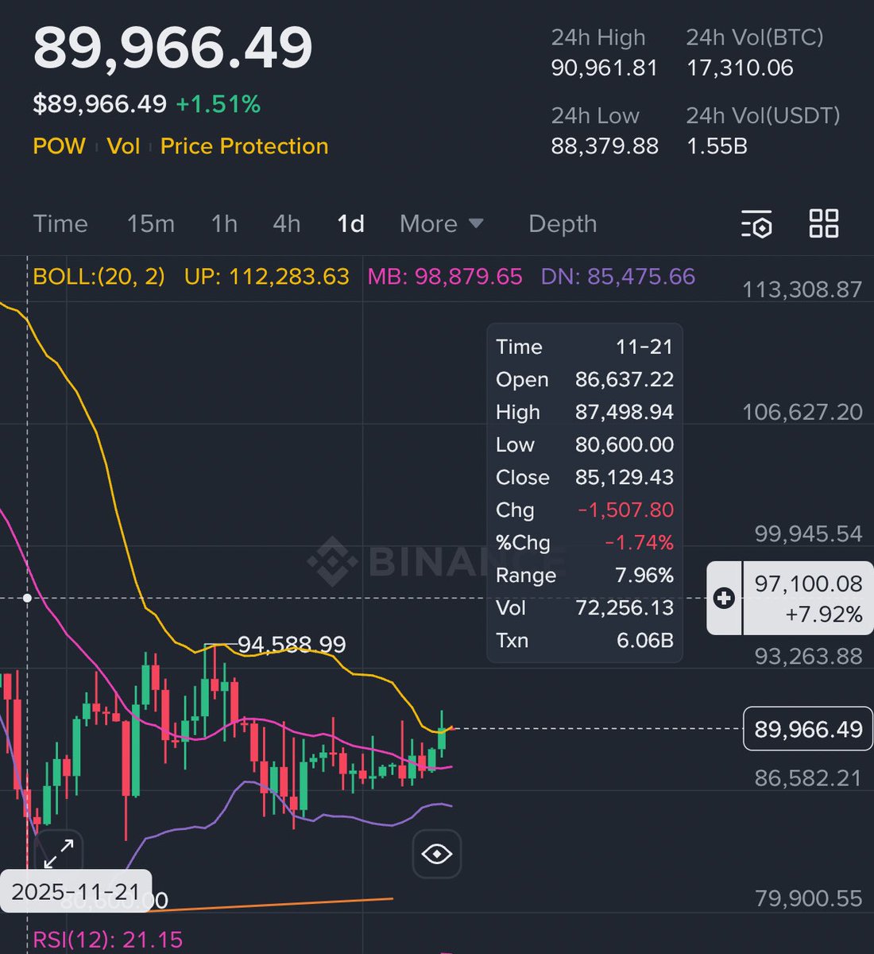Tap the Txn 6.06B row in tooltip
Viewport: 874px width, 954px height.
(x=585, y=640)
